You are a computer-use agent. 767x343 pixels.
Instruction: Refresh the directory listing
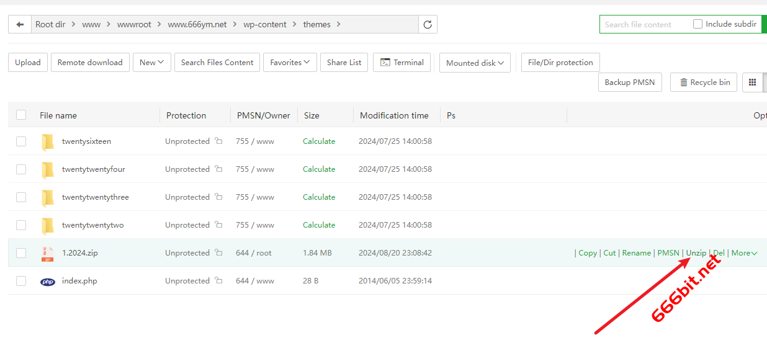428,25
